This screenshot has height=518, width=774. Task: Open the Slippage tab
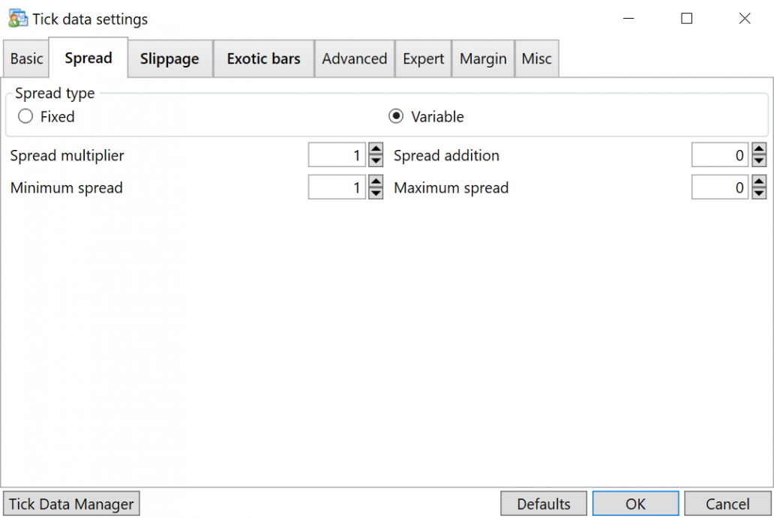coord(169,58)
